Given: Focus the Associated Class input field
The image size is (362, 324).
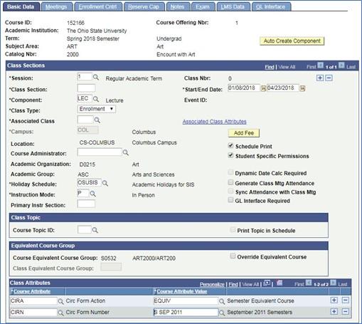Looking at the screenshot, I should click(x=85, y=120).
